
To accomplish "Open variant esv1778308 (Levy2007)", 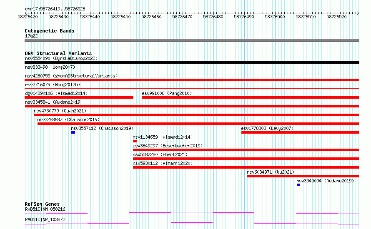I will (267, 128).
